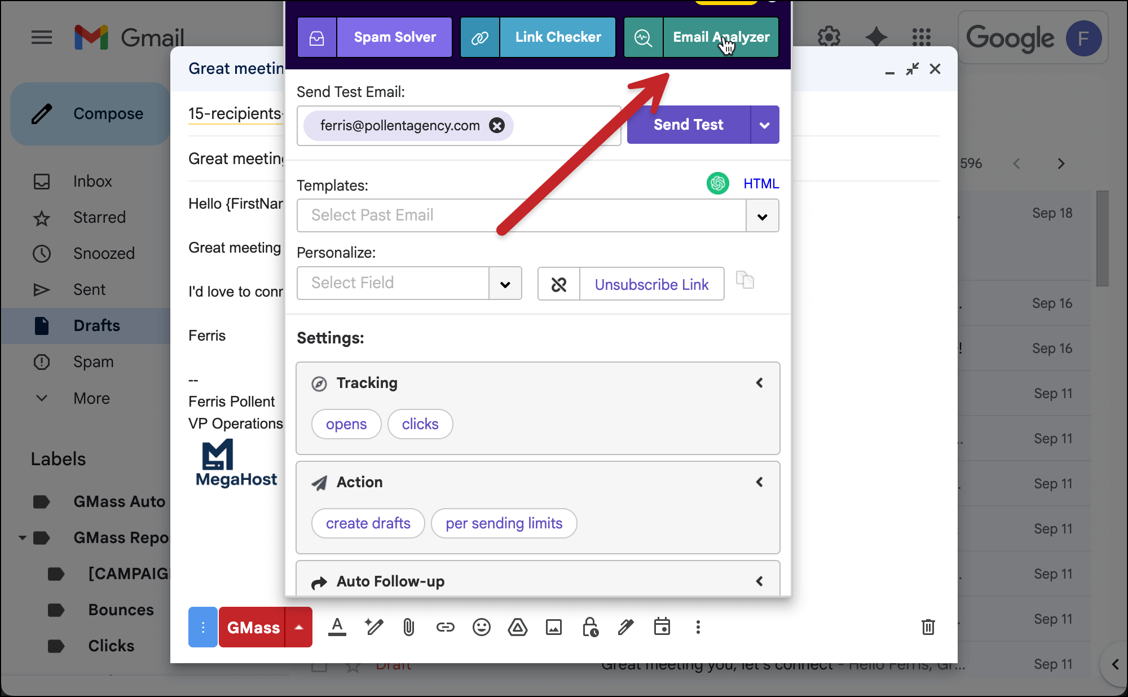Discard the draft with the trash icon
The image size is (1128, 697).
[929, 627]
